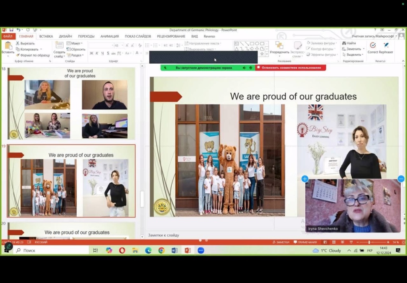407x283 pixels.
Task: Open Google Chrome from the taskbar
Action: coord(161,250)
